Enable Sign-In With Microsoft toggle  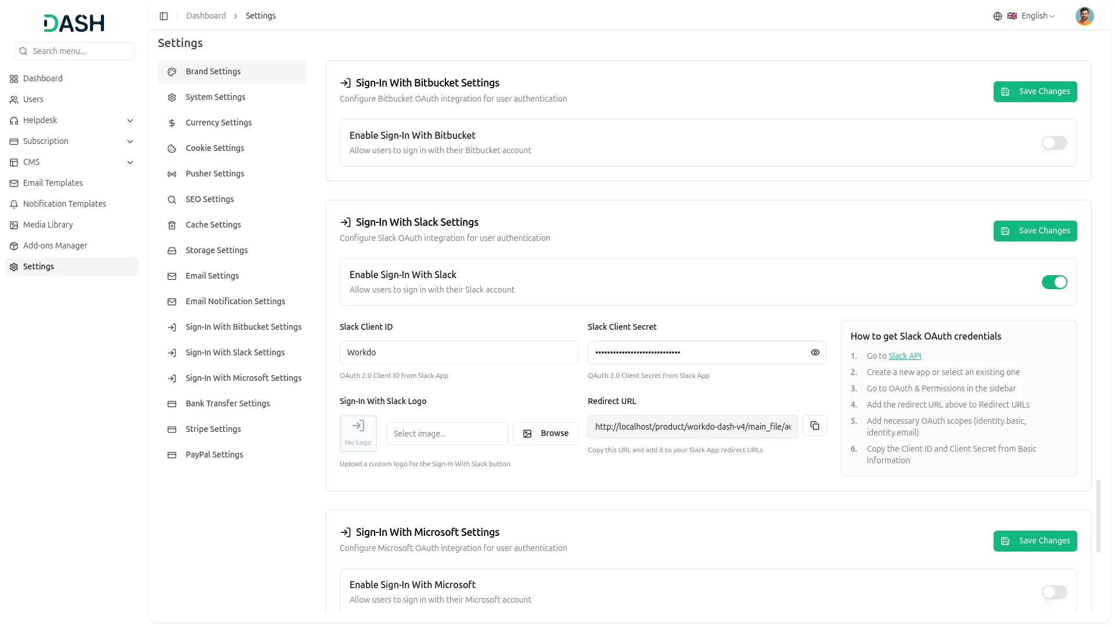1053,592
